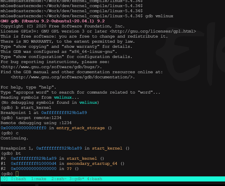The width and height of the screenshot is (225, 186).
Task: Click 'vmlinux' in No debugging symbols line
Action: coord(88,102)
